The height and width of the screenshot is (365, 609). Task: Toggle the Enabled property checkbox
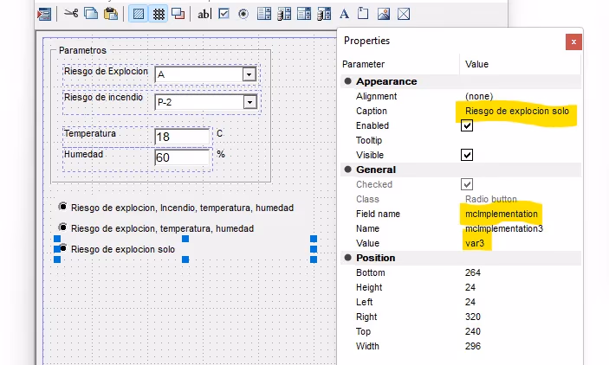point(467,125)
